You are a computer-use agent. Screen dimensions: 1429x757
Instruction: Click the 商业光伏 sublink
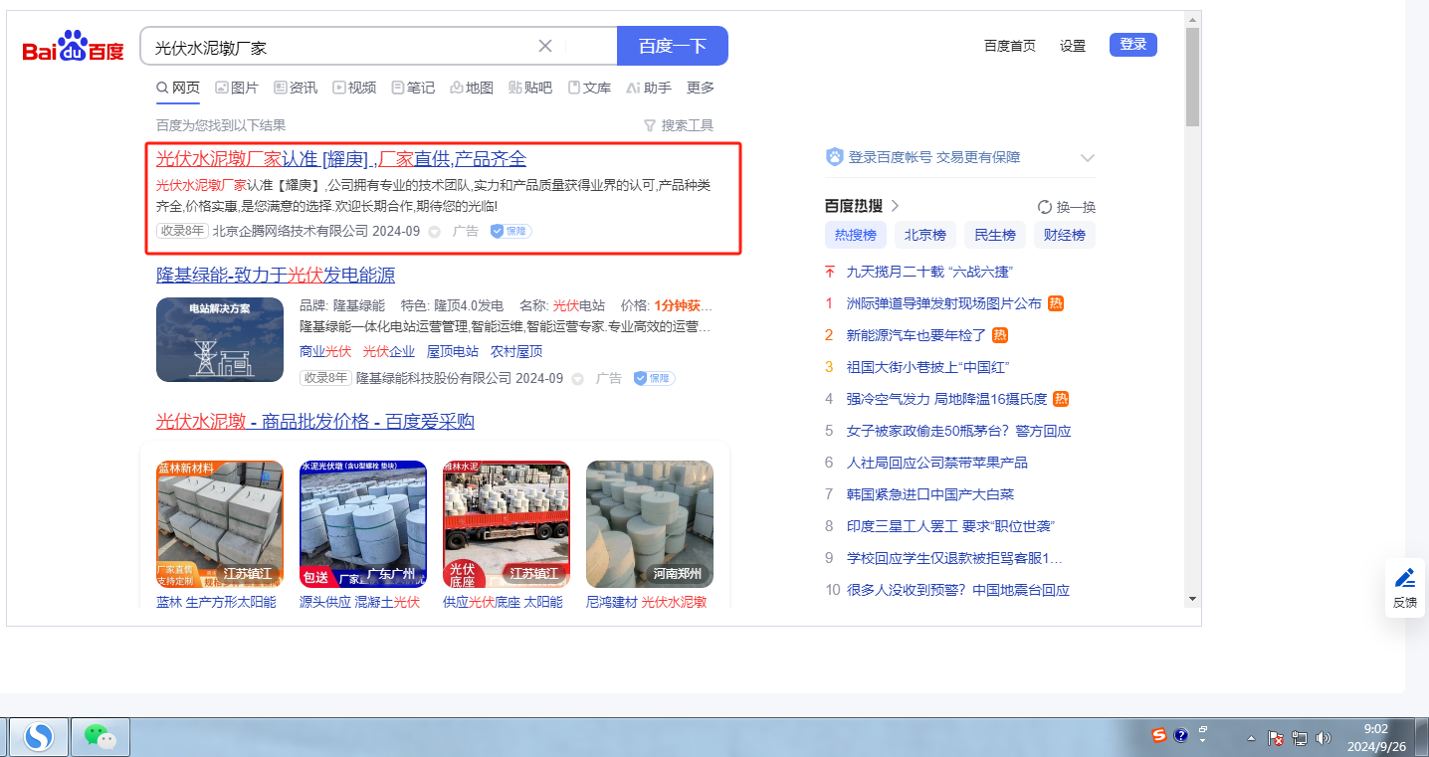pos(325,351)
